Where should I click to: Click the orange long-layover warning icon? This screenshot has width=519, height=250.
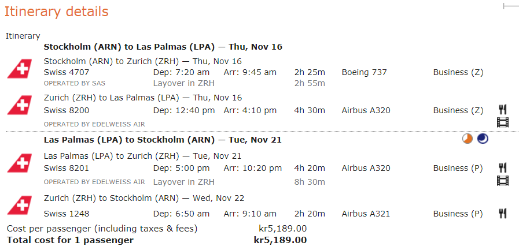468,139
